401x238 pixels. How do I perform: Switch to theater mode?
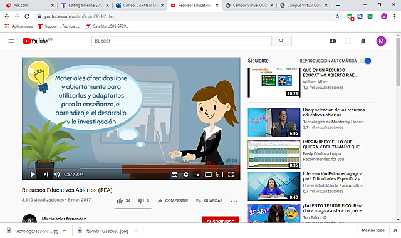click(208, 174)
